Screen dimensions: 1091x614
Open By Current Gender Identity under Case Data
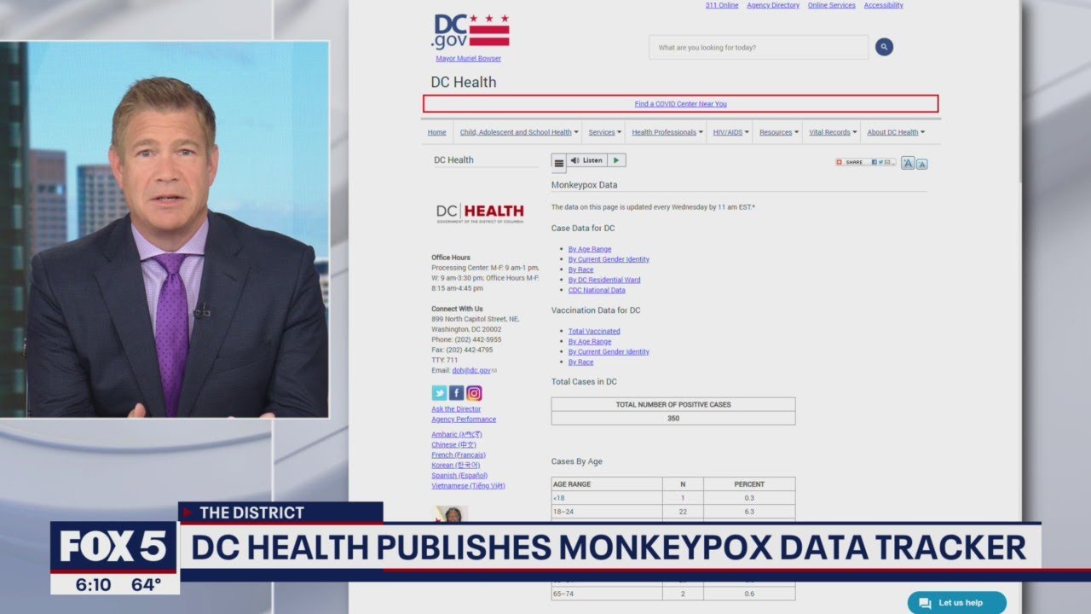coord(609,259)
